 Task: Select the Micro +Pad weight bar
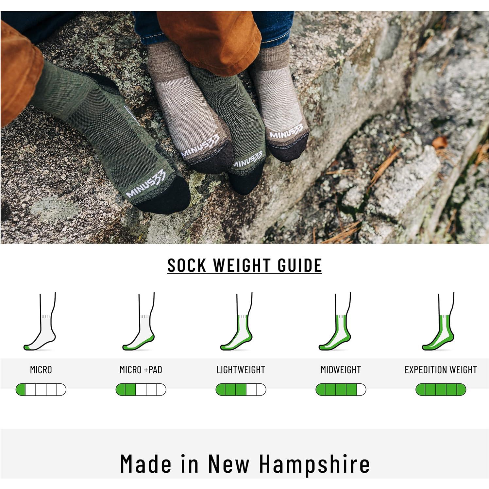click(x=141, y=390)
